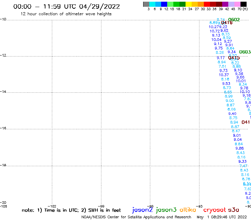Click the -12 latitude axis label

point(3,55)
